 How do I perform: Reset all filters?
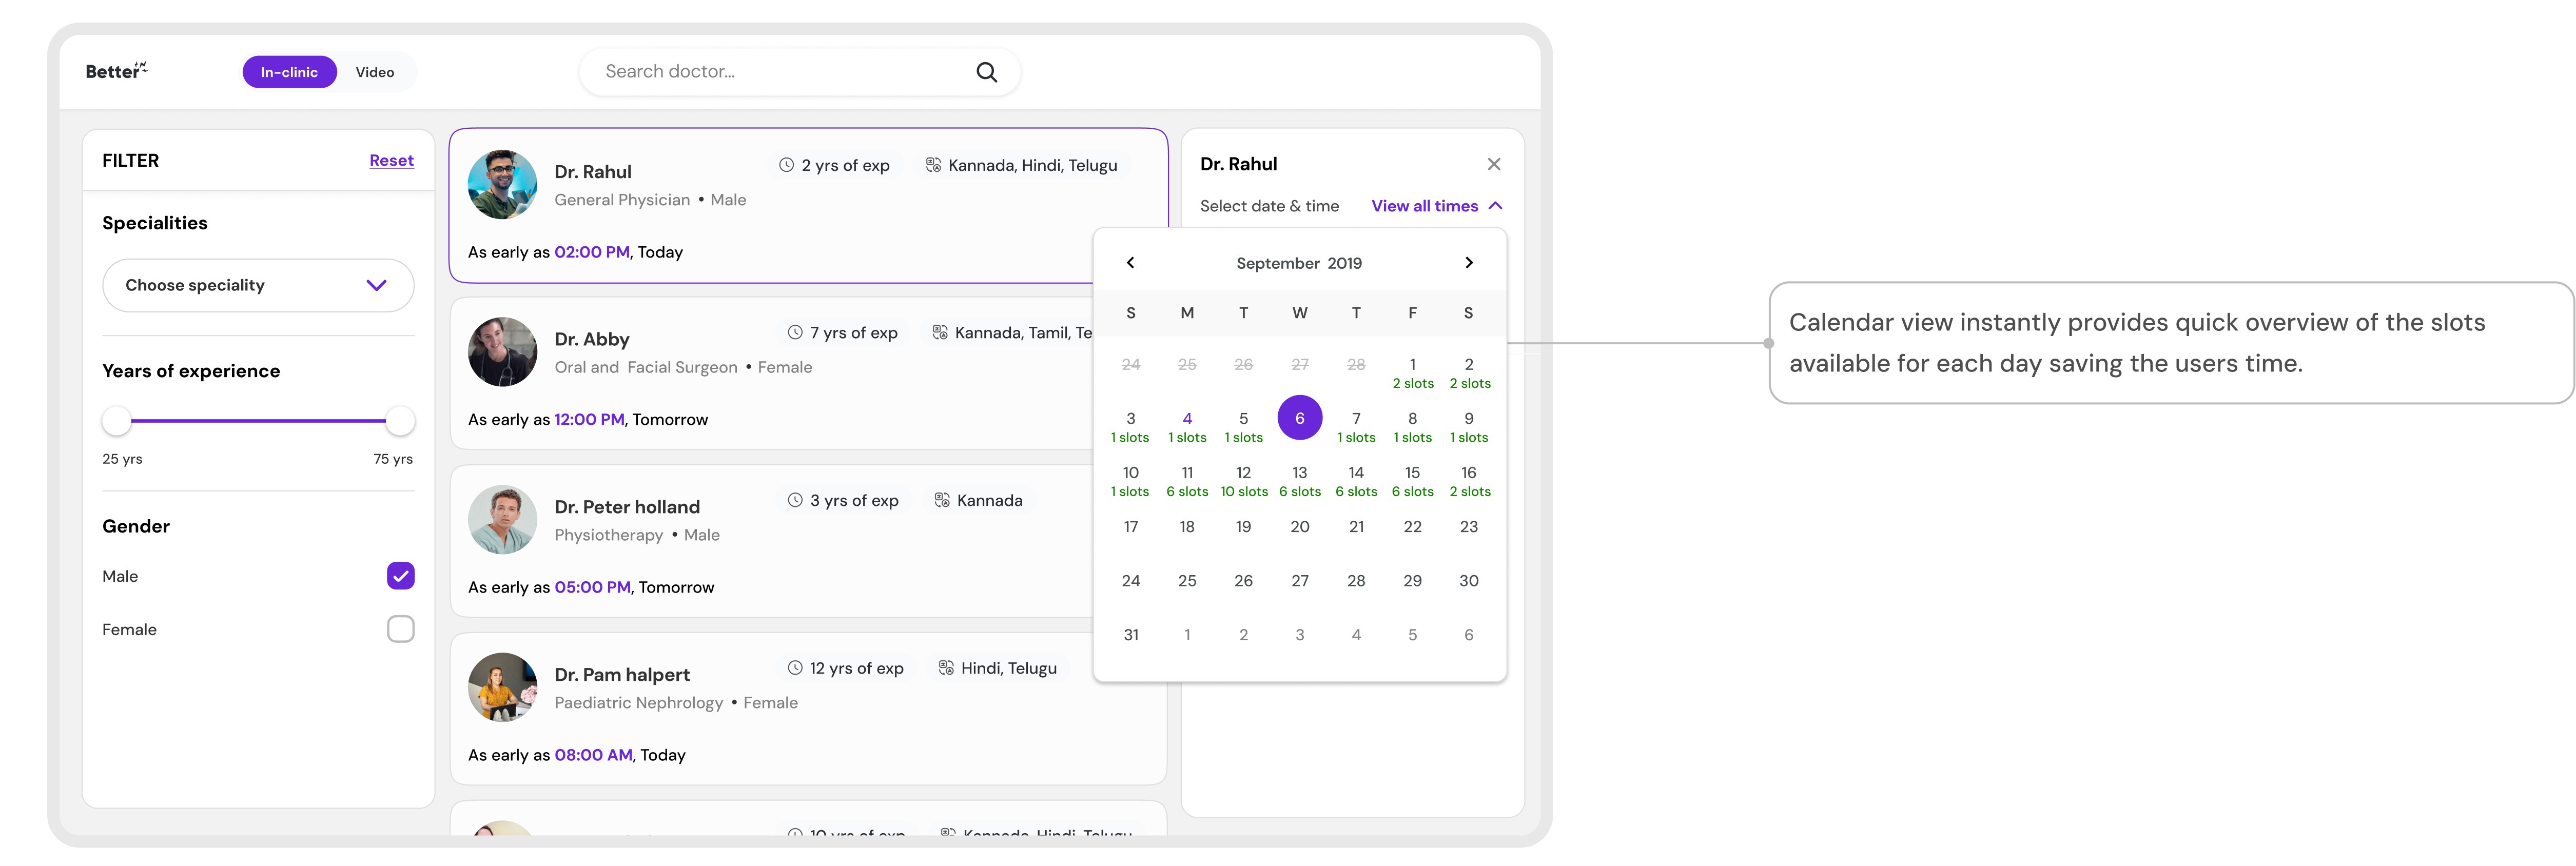tap(392, 161)
